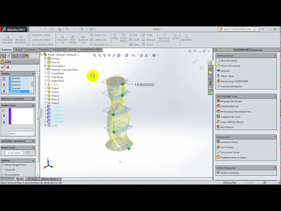
Task: Open the Motion Study 1 tab
Action: click(x=50, y=179)
